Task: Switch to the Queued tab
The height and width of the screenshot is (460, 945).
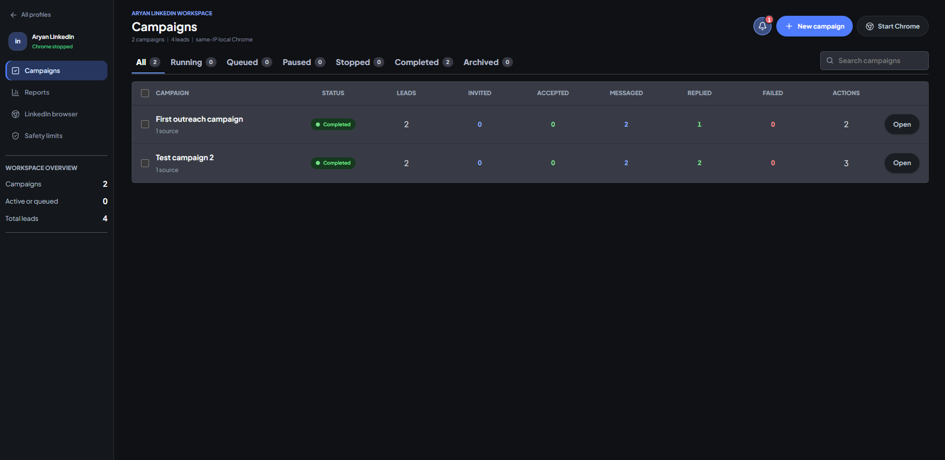Action: point(249,62)
